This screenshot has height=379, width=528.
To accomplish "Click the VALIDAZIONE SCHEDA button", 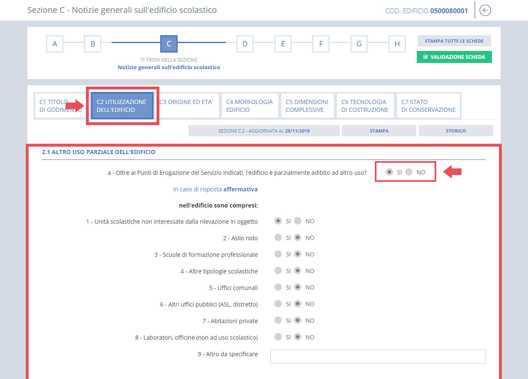I will click(x=454, y=57).
